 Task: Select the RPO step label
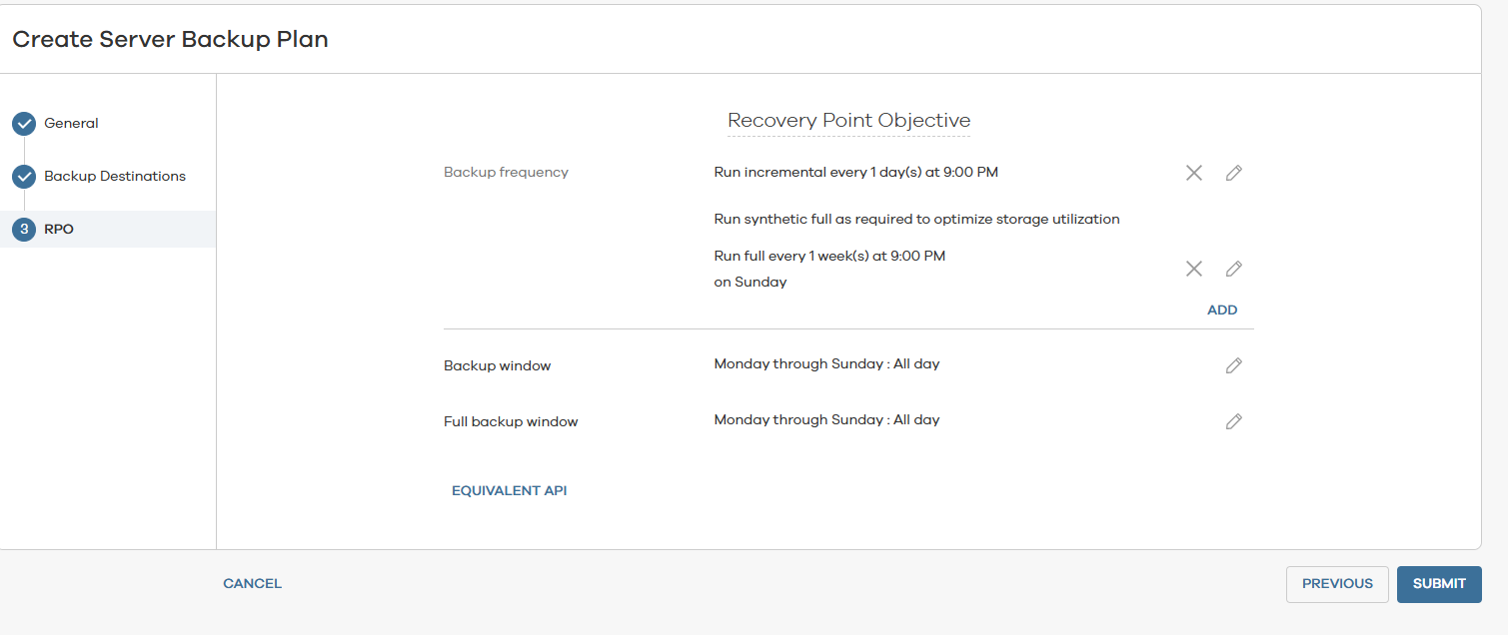click(x=59, y=230)
